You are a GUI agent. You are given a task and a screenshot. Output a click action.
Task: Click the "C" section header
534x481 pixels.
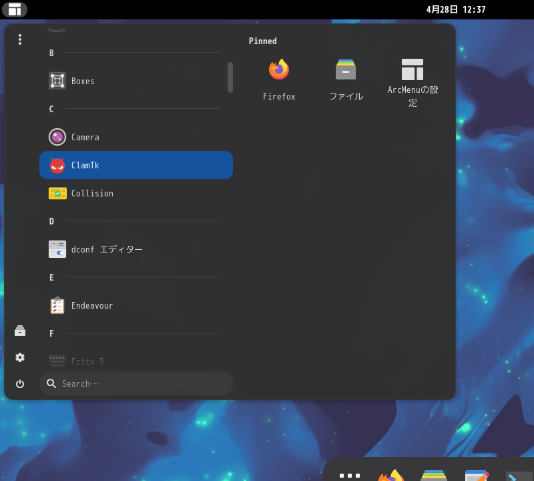click(x=51, y=109)
